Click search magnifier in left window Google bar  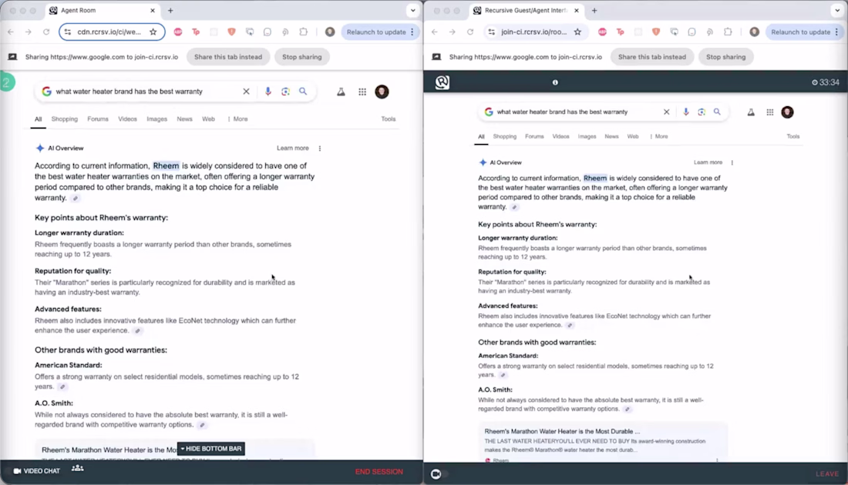(x=303, y=92)
